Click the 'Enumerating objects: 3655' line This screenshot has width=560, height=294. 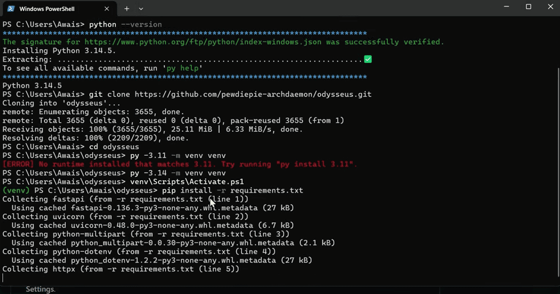click(93, 112)
